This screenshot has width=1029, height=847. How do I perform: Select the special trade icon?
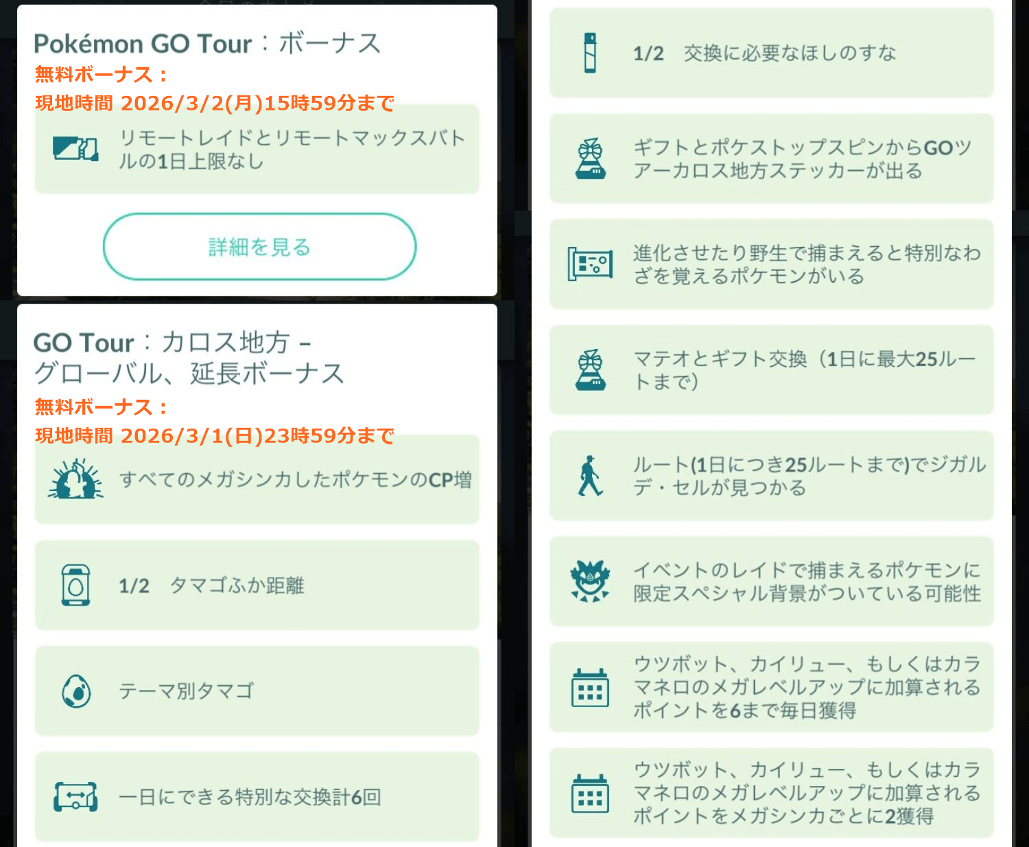[75, 796]
